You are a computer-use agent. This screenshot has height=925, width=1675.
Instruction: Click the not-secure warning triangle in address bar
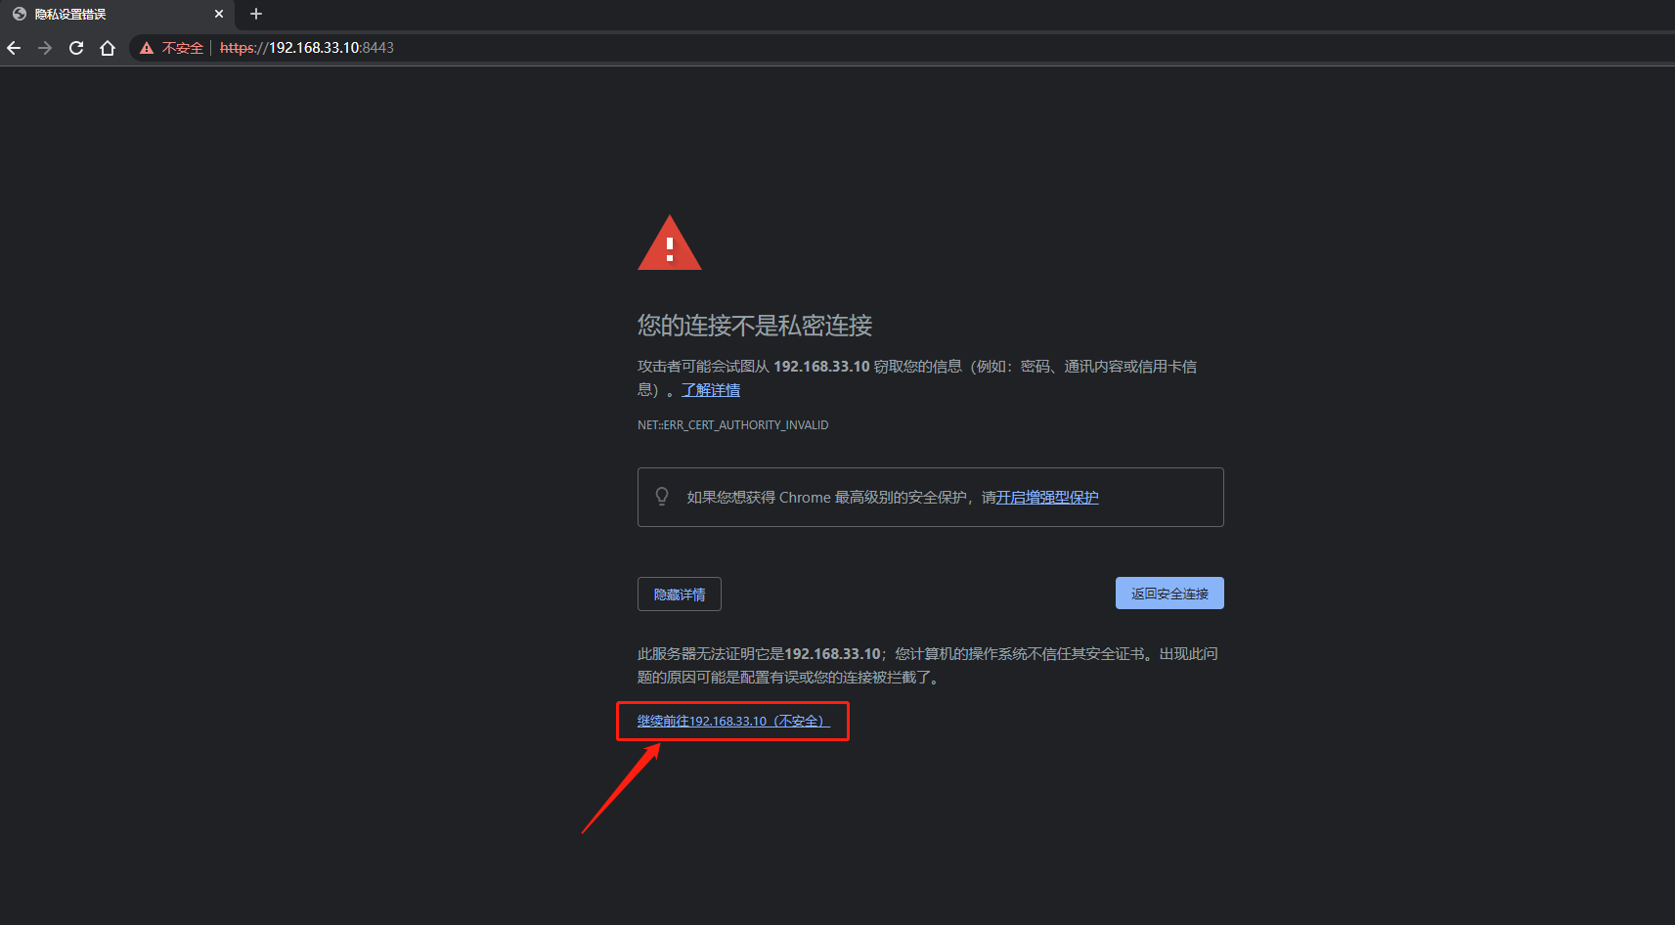pos(147,48)
